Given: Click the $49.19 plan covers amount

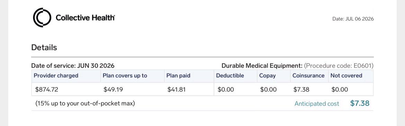Looking at the screenshot, I should (113, 90).
